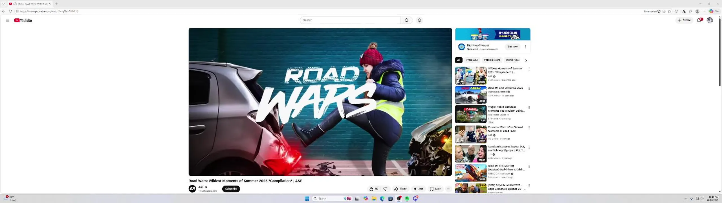Go to the YouTube home logo

23,20
